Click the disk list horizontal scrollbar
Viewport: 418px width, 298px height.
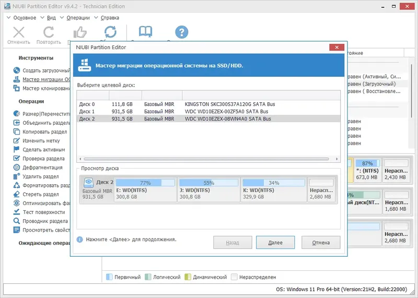coord(206,159)
